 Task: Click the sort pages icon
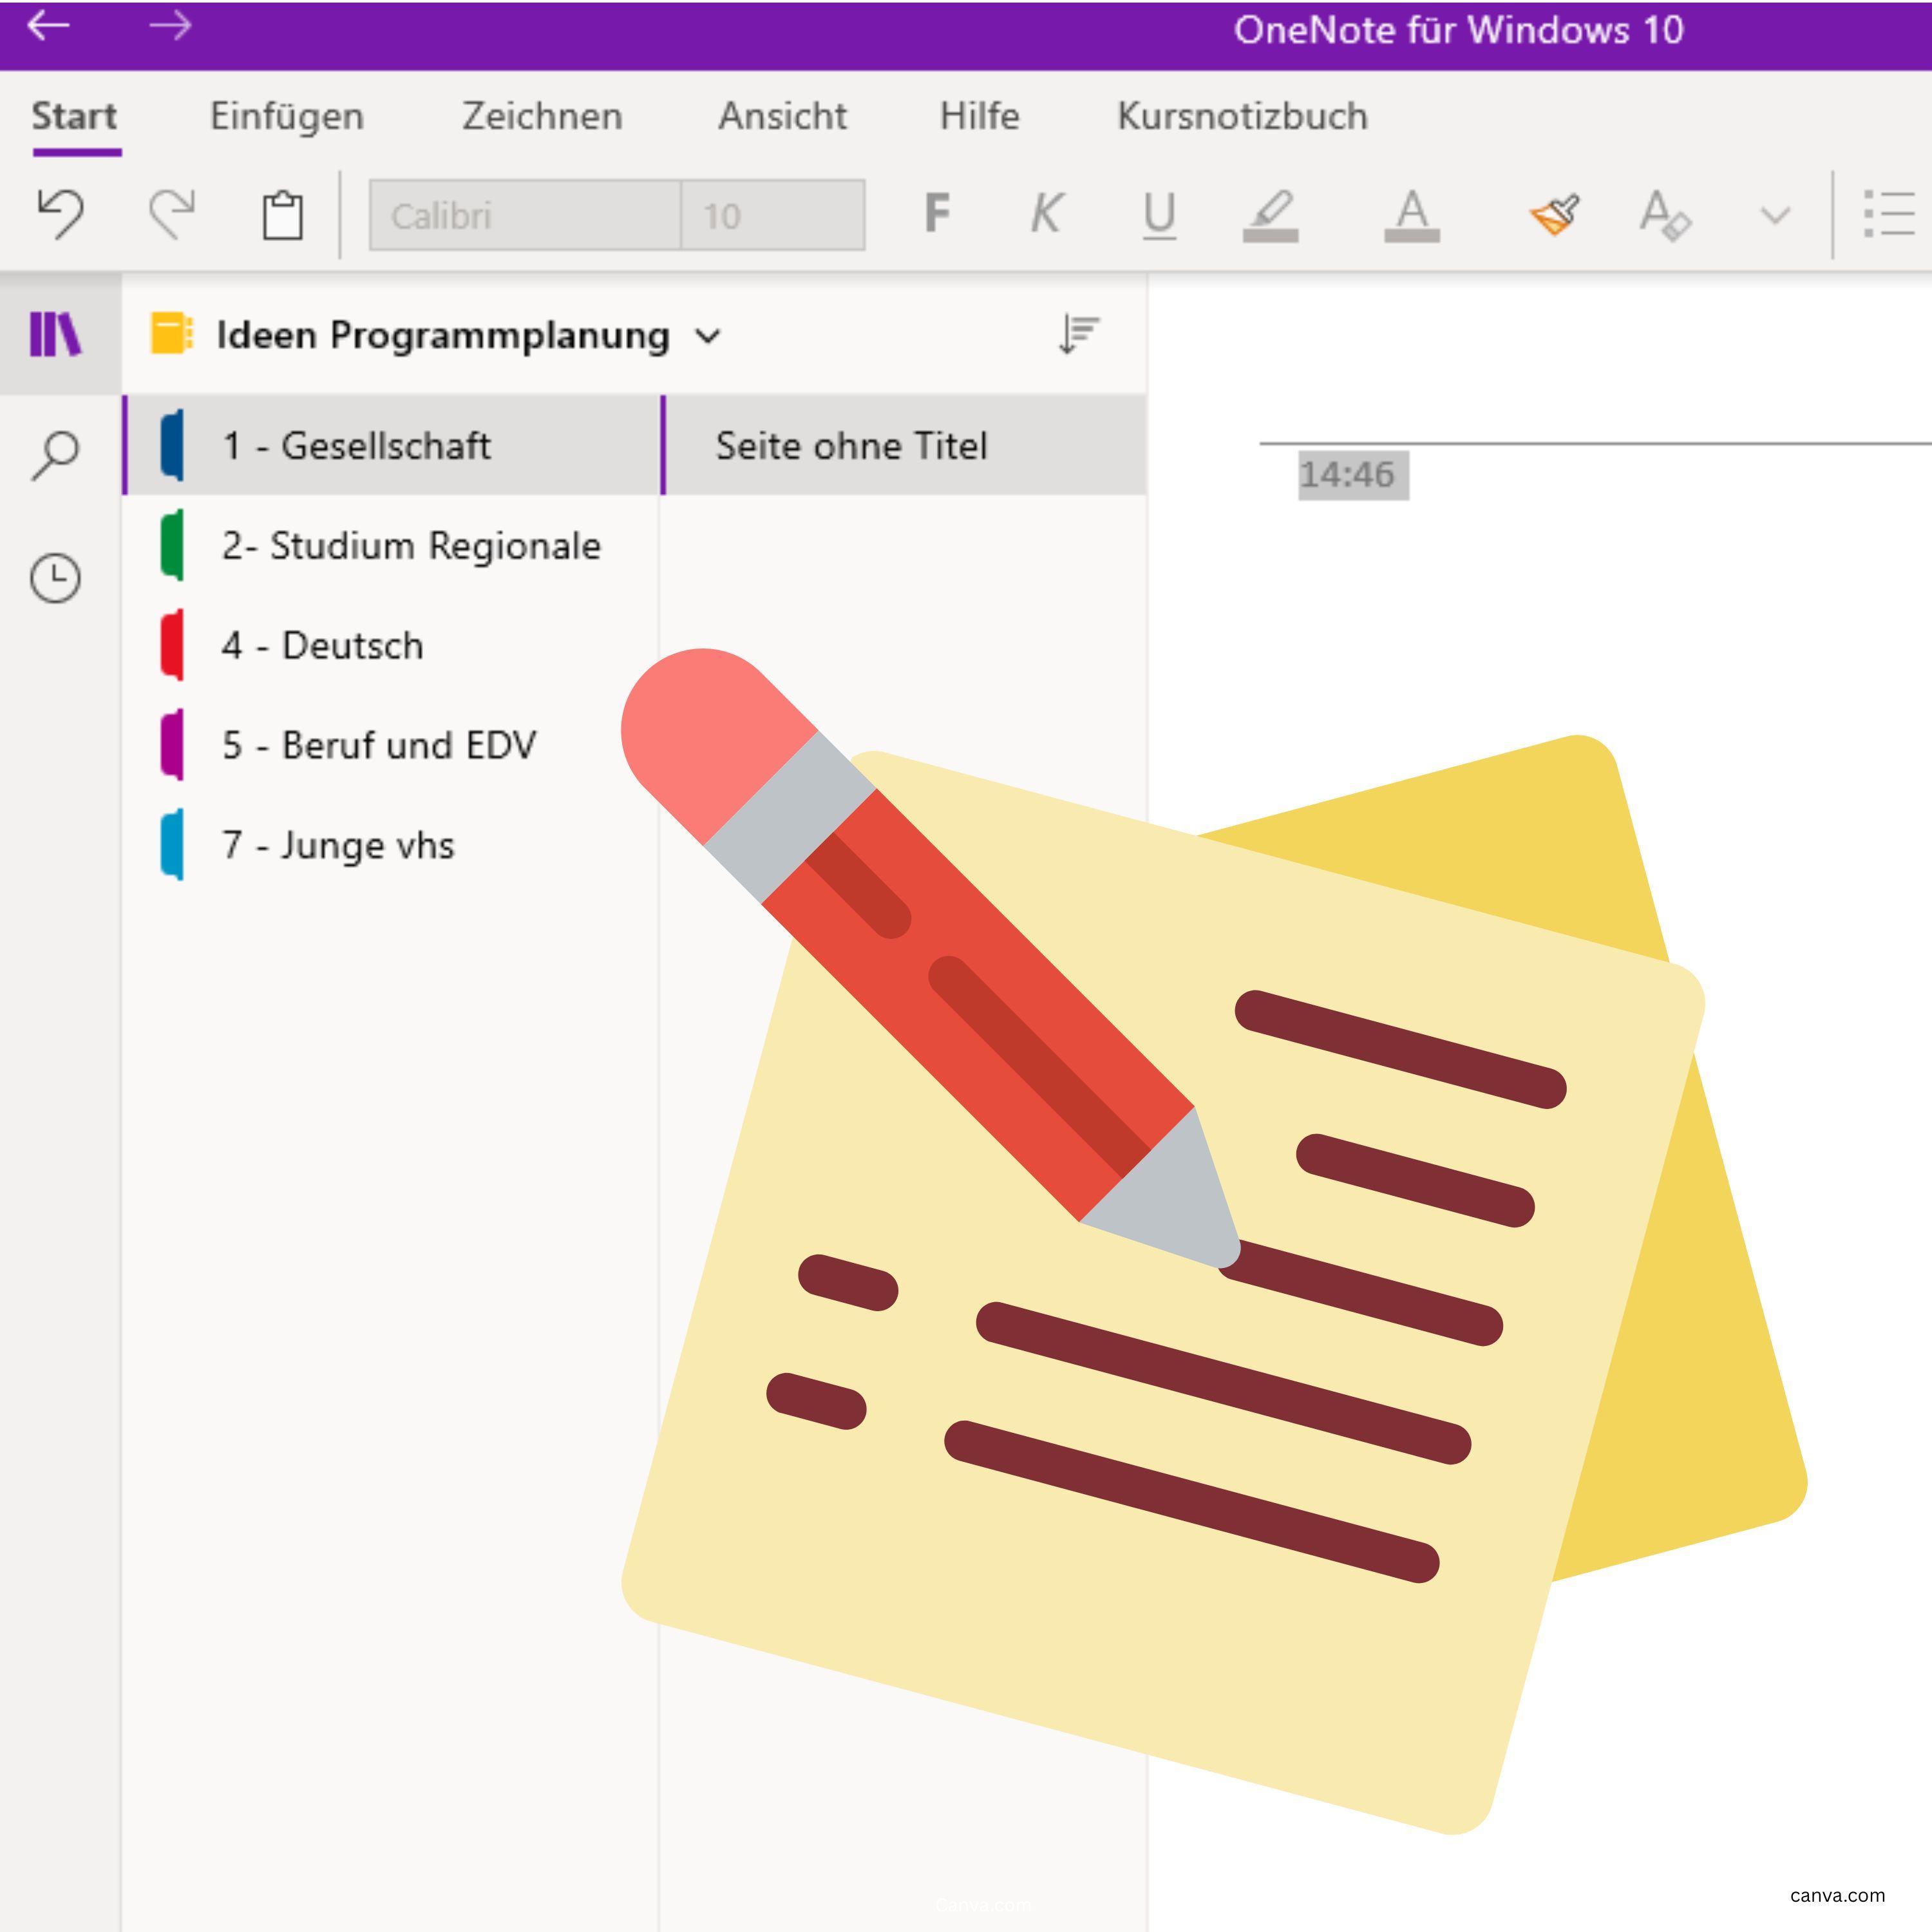pyautogui.click(x=1079, y=334)
